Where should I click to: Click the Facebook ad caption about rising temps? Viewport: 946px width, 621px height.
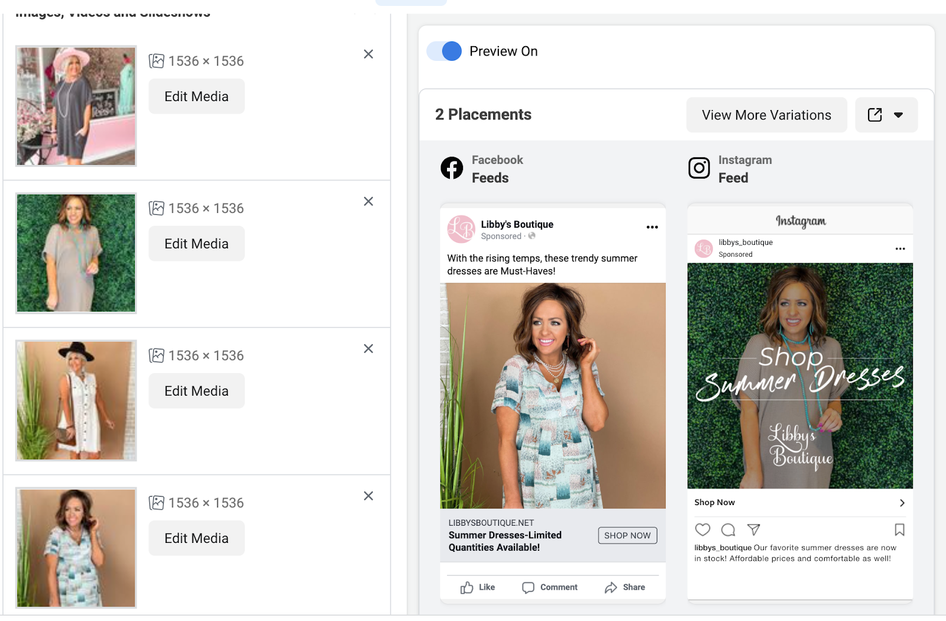click(542, 265)
